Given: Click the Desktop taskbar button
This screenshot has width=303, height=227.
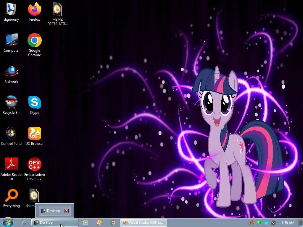Looking at the screenshot, I should 55,223.
